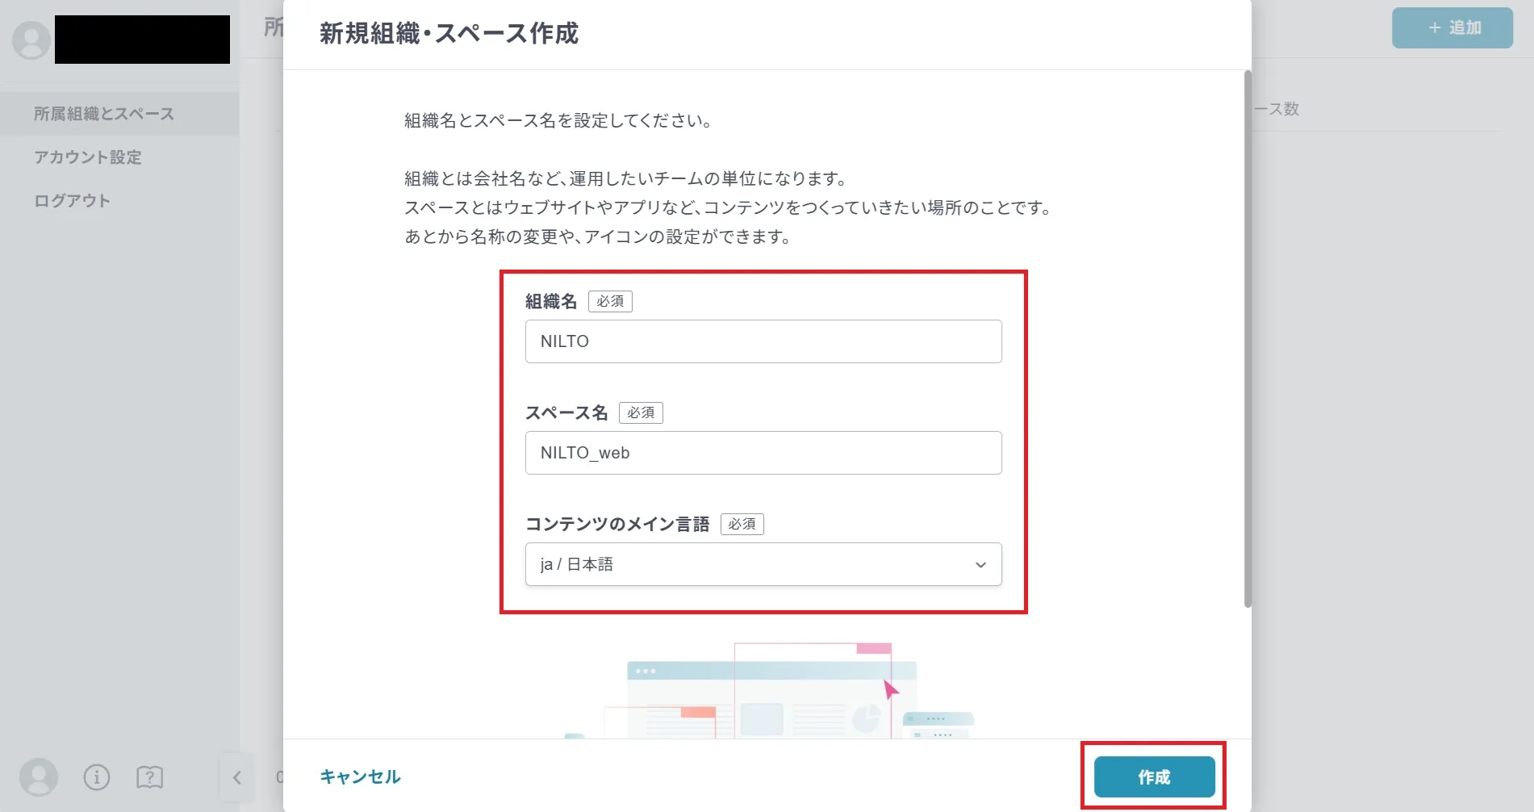Click the スペース名 input field containing NILTO_web
This screenshot has width=1534, height=812.
[x=763, y=453]
